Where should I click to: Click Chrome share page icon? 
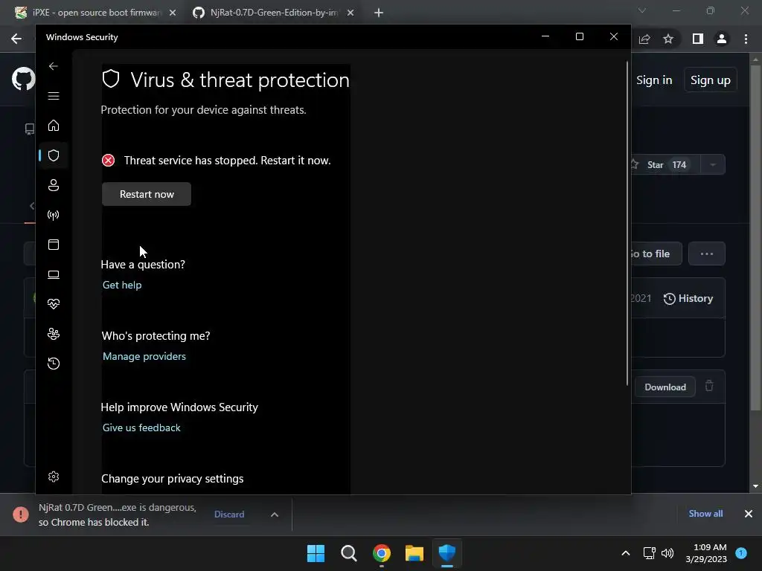[x=644, y=39]
